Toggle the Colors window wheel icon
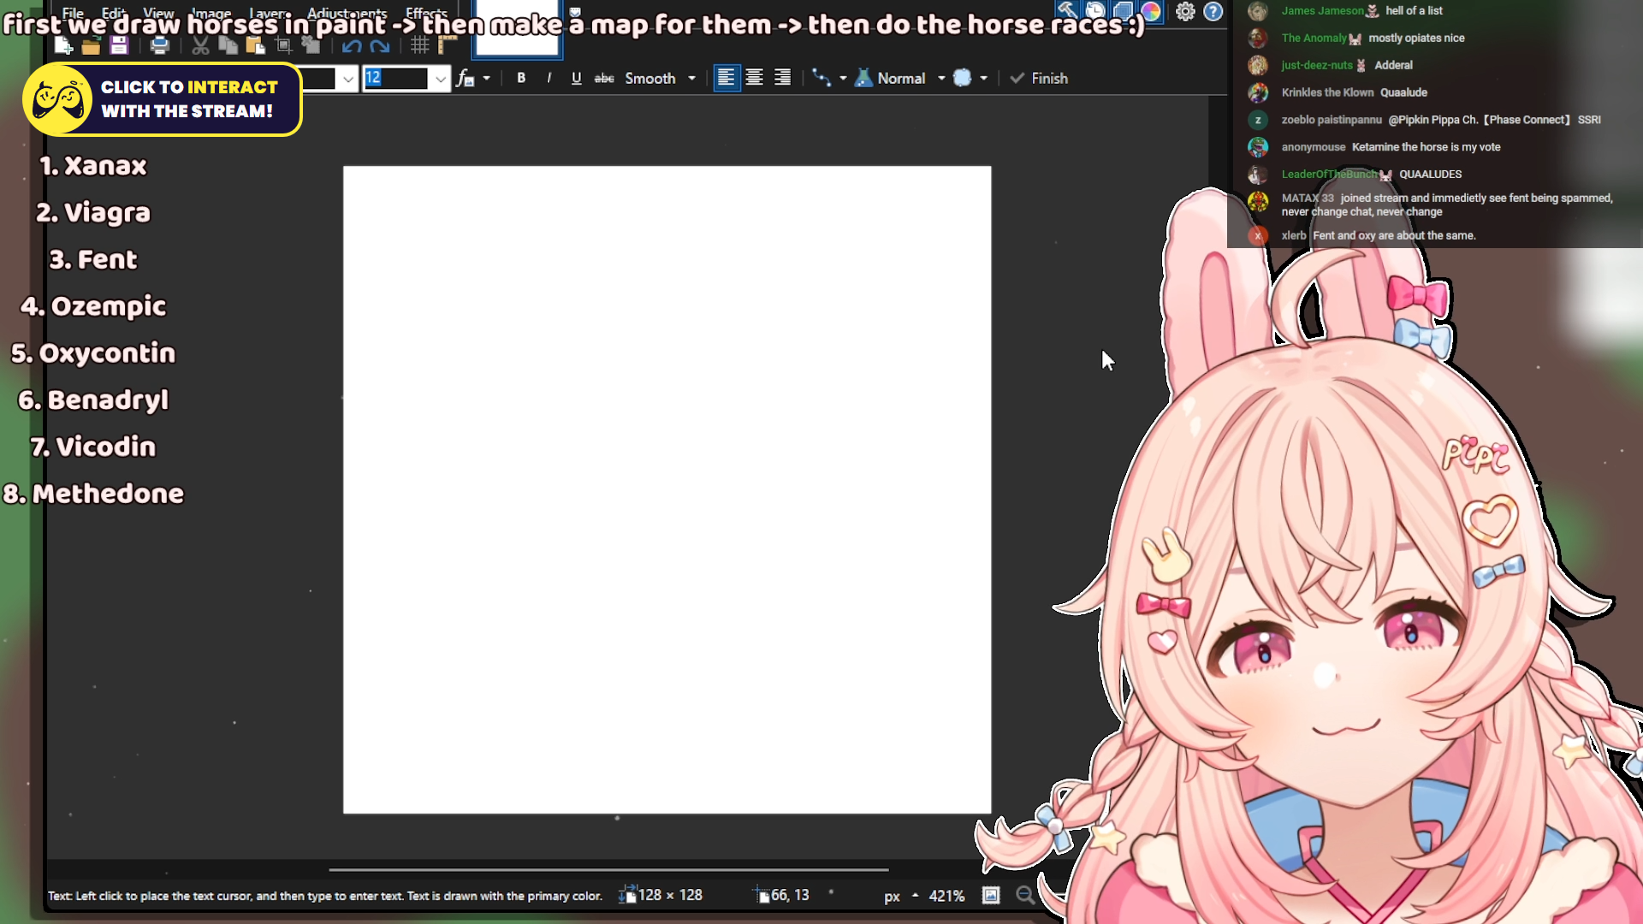 1151,12
